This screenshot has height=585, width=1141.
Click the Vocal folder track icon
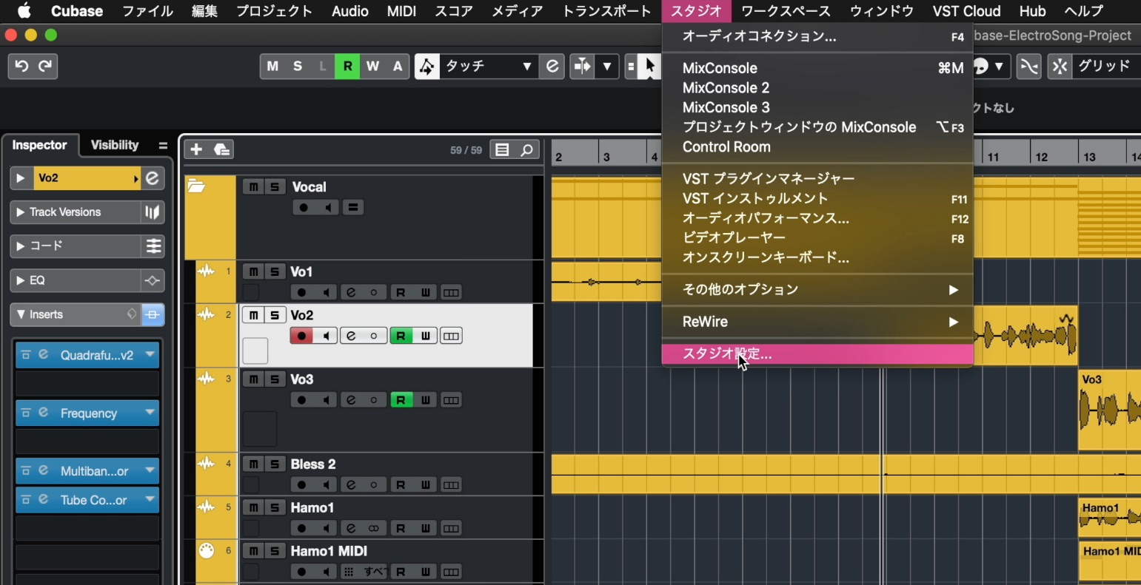tap(196, 186)
